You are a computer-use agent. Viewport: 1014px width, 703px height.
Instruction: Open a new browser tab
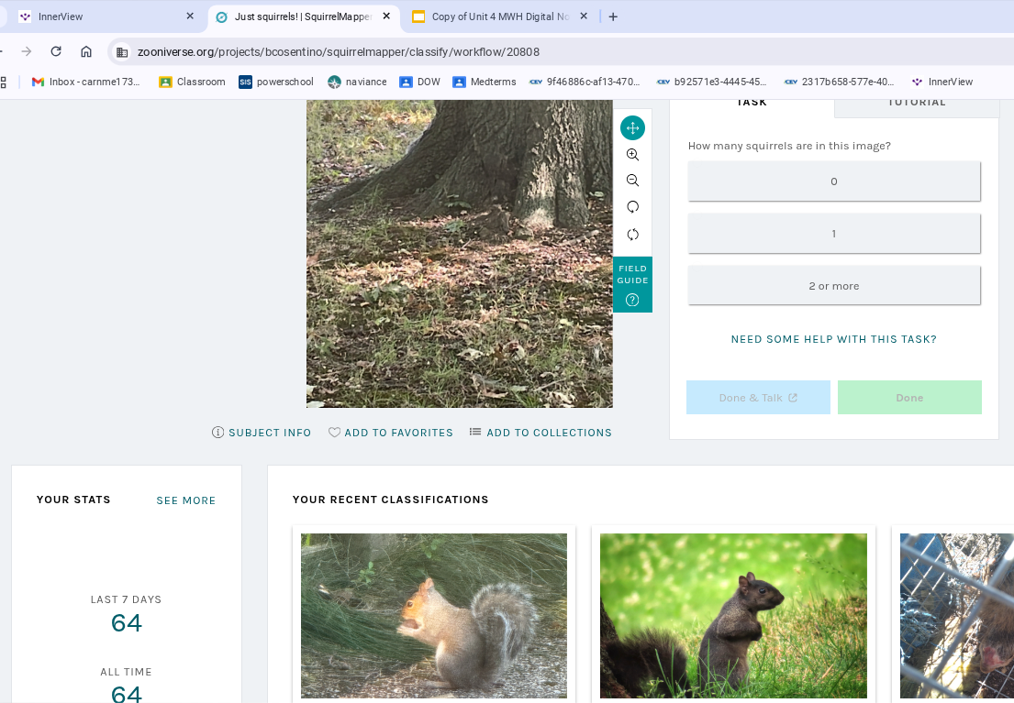tap(613, 16)
